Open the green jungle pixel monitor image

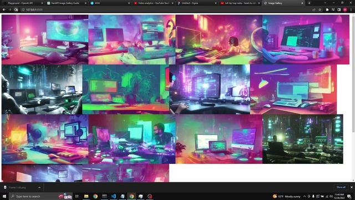(x=126, y=89)
